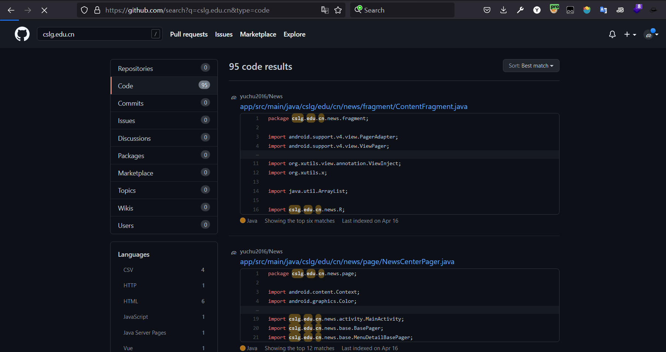Click the JS extension icon
Screen dimensions: 666x352
tap(620, 10)
